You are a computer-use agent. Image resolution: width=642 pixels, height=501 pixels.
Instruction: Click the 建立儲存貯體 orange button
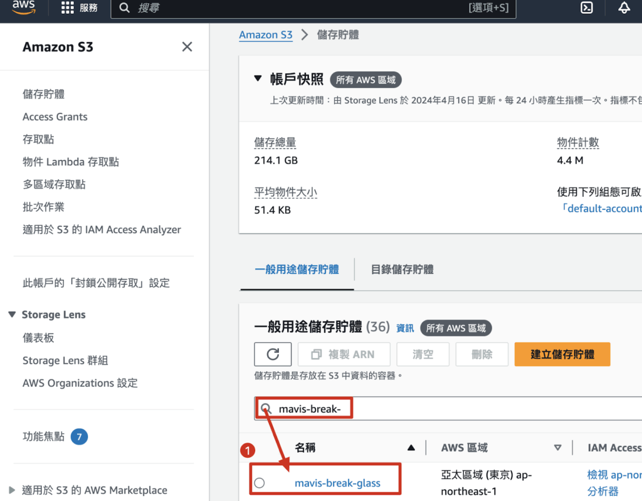pyautogui.click(x=562, y=354)
